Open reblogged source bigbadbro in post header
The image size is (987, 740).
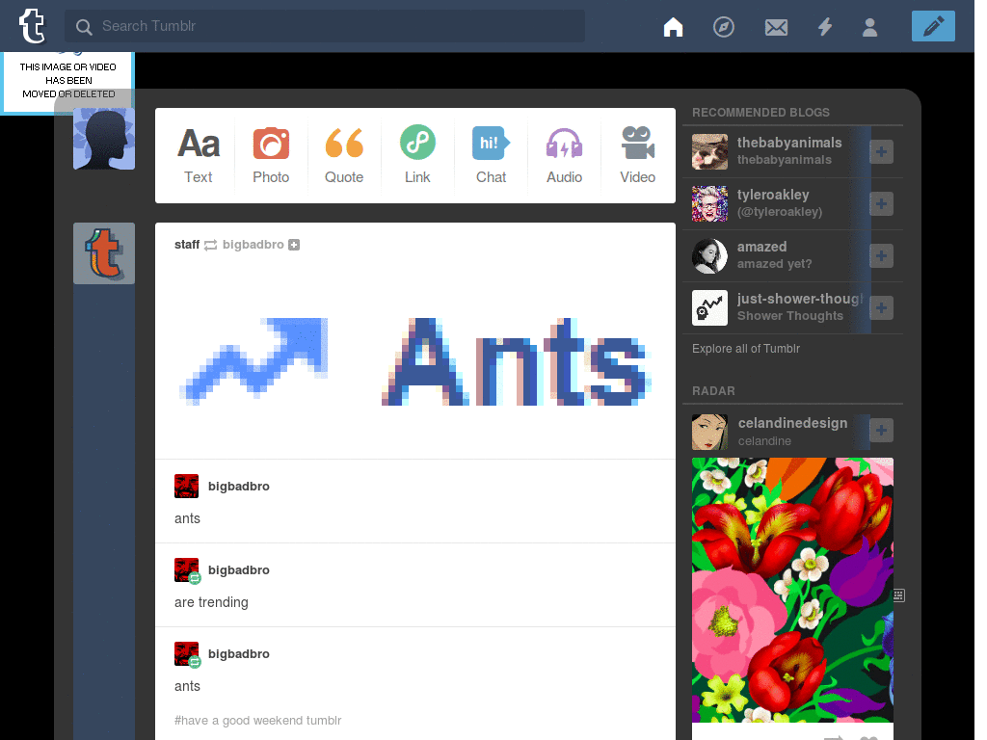[x=253, y=244]
